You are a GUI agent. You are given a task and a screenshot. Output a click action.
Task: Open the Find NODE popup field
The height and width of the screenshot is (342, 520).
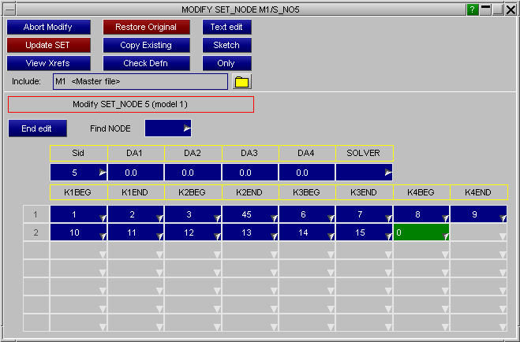[x=168, y=128]
